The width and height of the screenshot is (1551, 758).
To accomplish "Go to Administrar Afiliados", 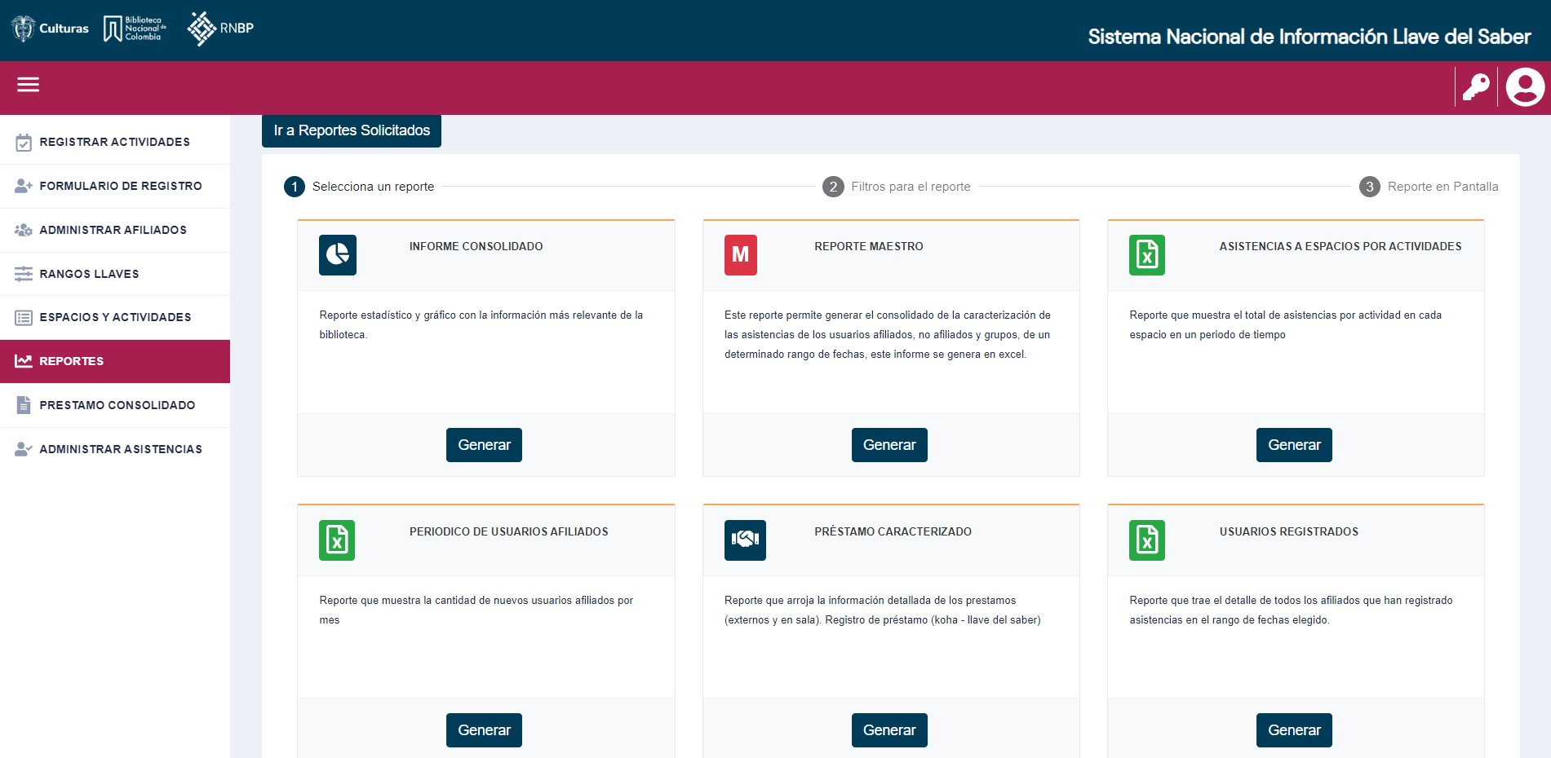I will (115, 230).
